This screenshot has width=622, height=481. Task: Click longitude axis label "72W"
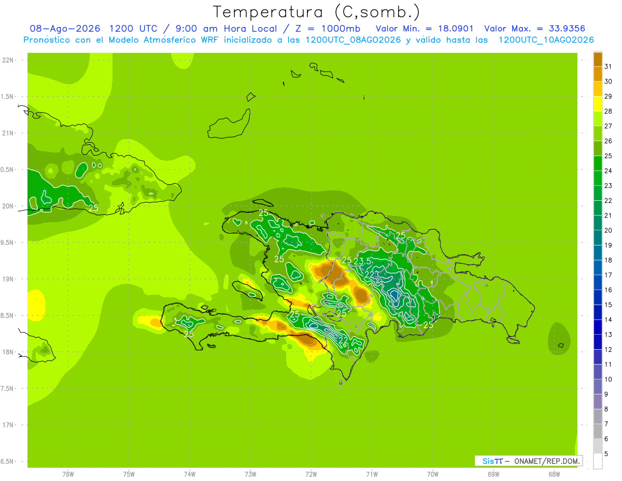coord(311,474)
